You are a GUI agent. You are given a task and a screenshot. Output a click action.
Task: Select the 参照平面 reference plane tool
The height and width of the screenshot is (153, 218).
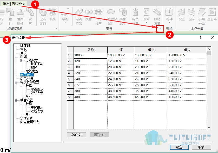(x=202, y=16)
